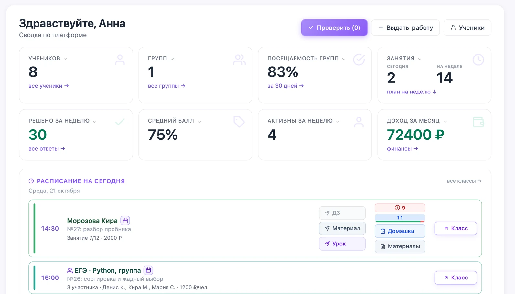
Task: Click the red overdue badge showing 9
Action: click(400, 208)
